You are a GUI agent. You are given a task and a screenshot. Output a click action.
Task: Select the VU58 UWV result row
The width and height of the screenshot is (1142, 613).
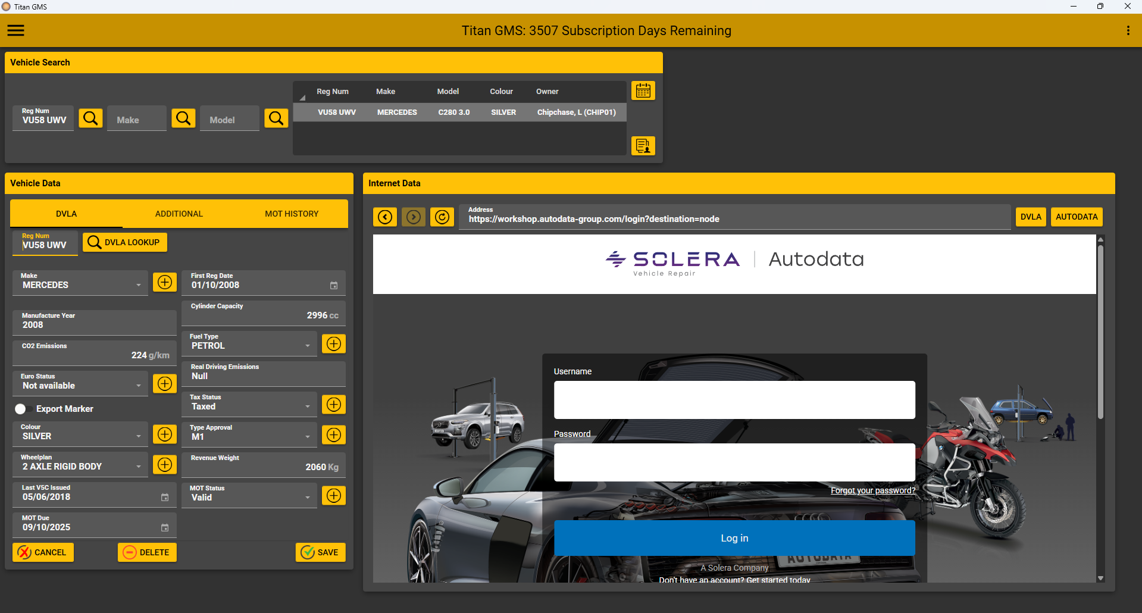459,112
